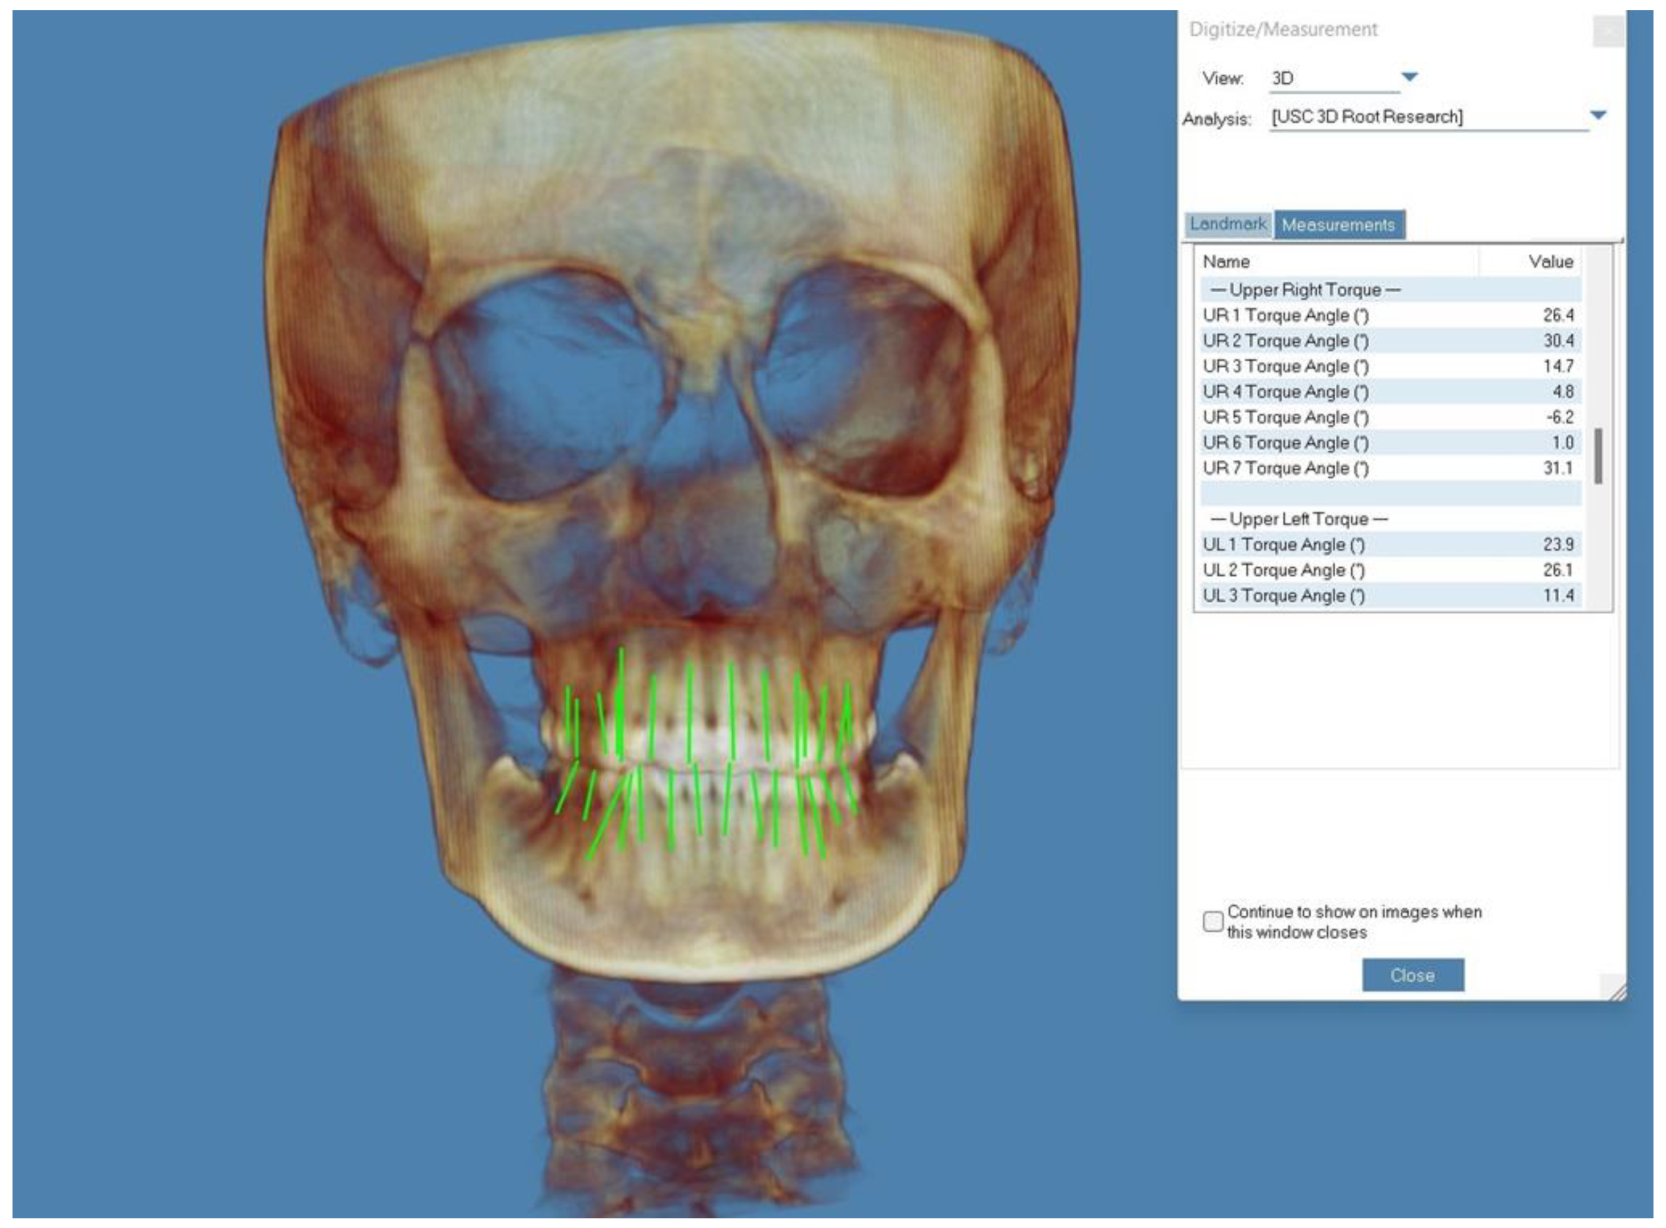Image resolution: width=1666 pixels, height=1228 pixels.
Task: Select the UR 7 Torque Angle row
Action: pos(1390,468)
